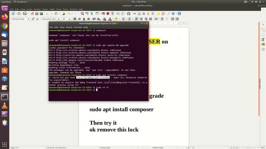Click 'ok remove this lock' text in the document
Screen dimensions: 266x149
pyautogui.click(x=114, y=130)
